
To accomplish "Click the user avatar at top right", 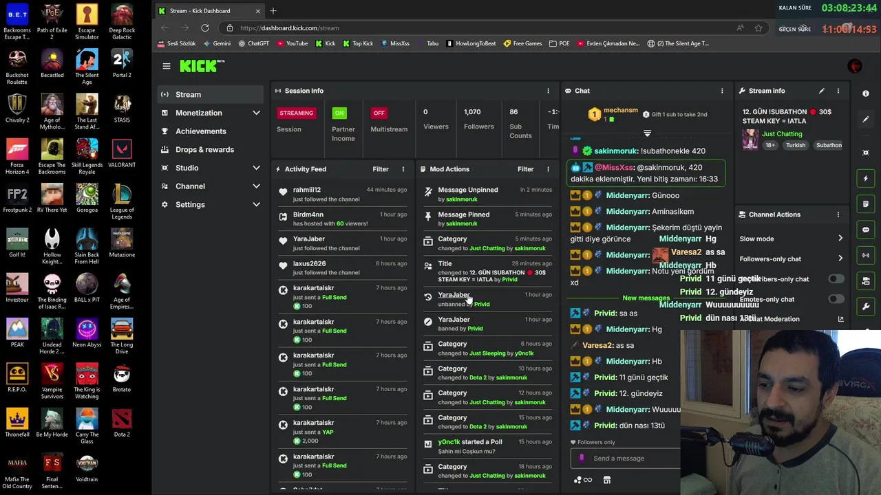I will point(855,66).
